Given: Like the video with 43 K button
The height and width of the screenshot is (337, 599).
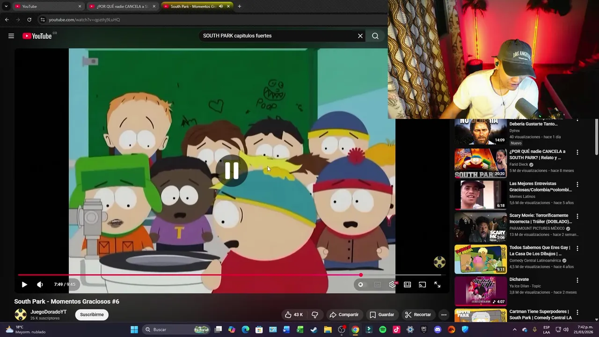Looking at the screenshot, I should pos(294,315).
